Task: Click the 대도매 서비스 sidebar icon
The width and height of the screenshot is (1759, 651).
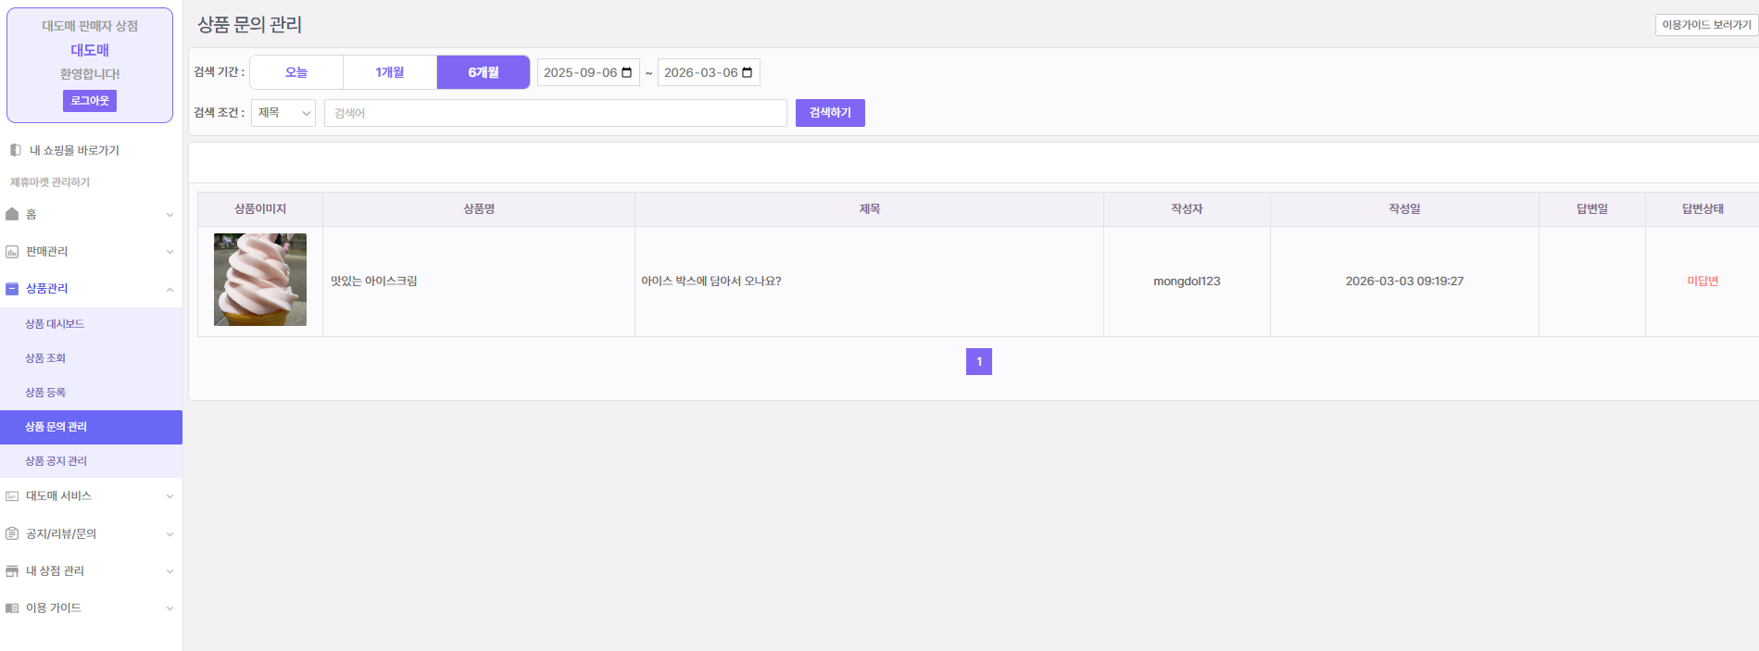Action: [12, 496]
